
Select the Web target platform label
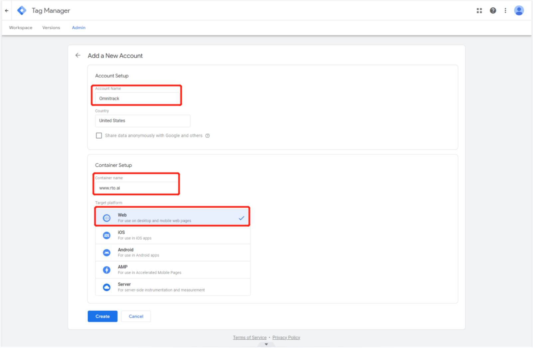pos(122,215)
